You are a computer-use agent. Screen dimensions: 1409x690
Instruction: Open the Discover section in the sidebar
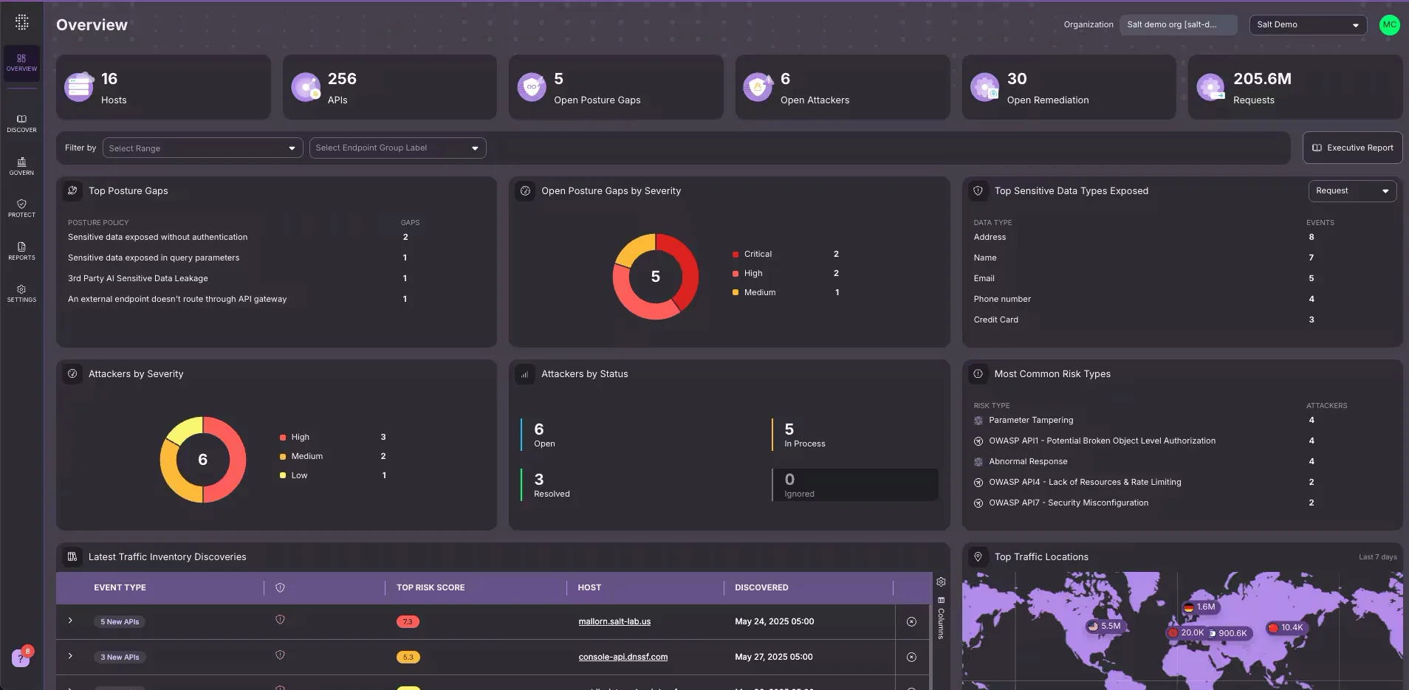[x=21, y=123]
